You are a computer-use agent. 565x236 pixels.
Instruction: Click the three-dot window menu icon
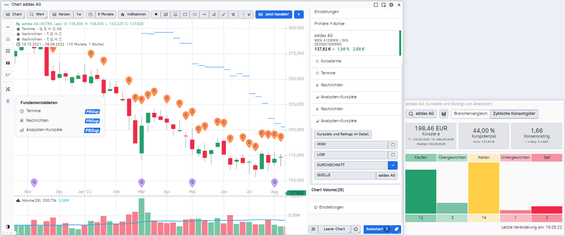click(x=6, y=5)
